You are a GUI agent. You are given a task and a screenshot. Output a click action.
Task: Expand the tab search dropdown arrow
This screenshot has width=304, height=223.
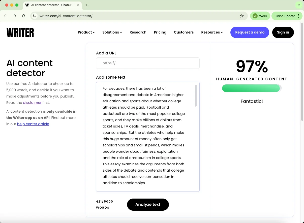[299, 5]
